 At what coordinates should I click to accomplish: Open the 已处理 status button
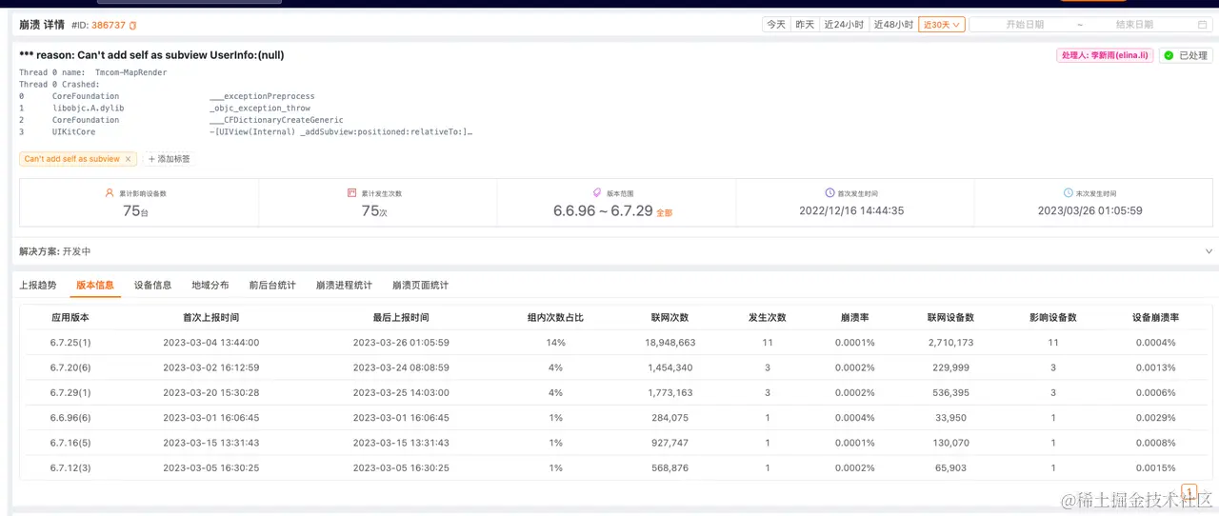(x=1187, y=55)
